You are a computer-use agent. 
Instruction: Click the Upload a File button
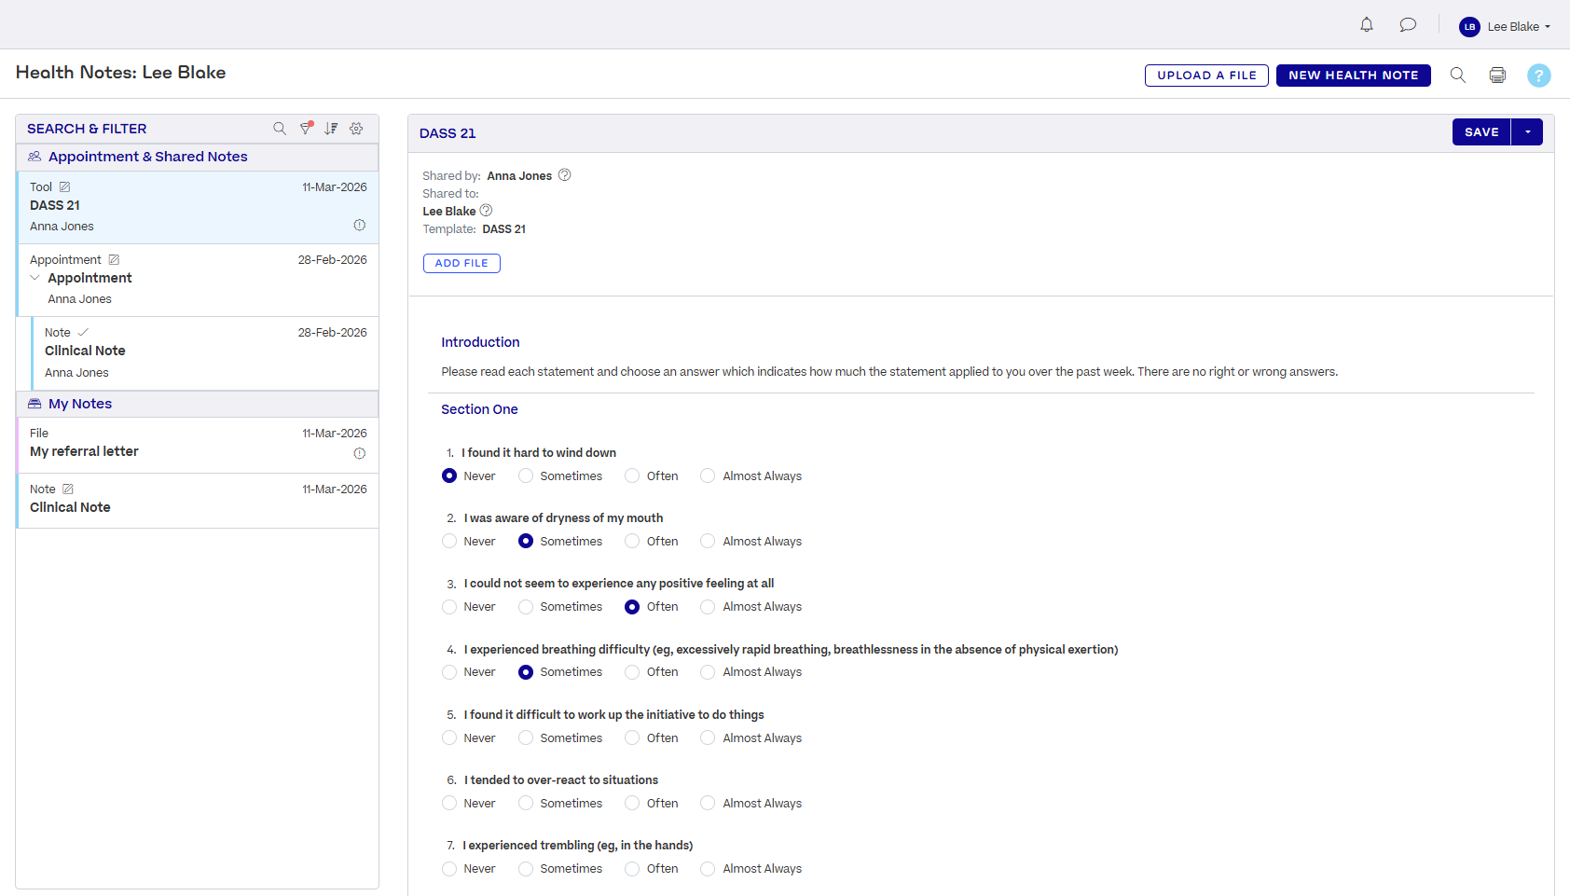1206,76
